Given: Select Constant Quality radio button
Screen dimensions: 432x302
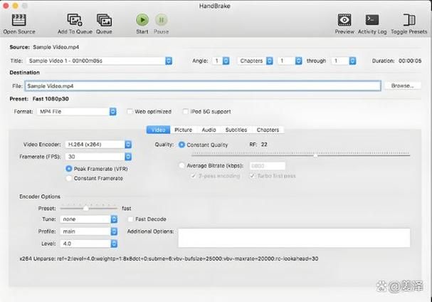Looking at the screenshot, I should click(x=181, y=145).
